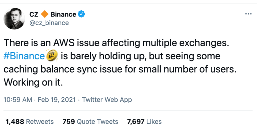Click the word AWS in tweet
This screenshot has width=257, height=130.
64,43
